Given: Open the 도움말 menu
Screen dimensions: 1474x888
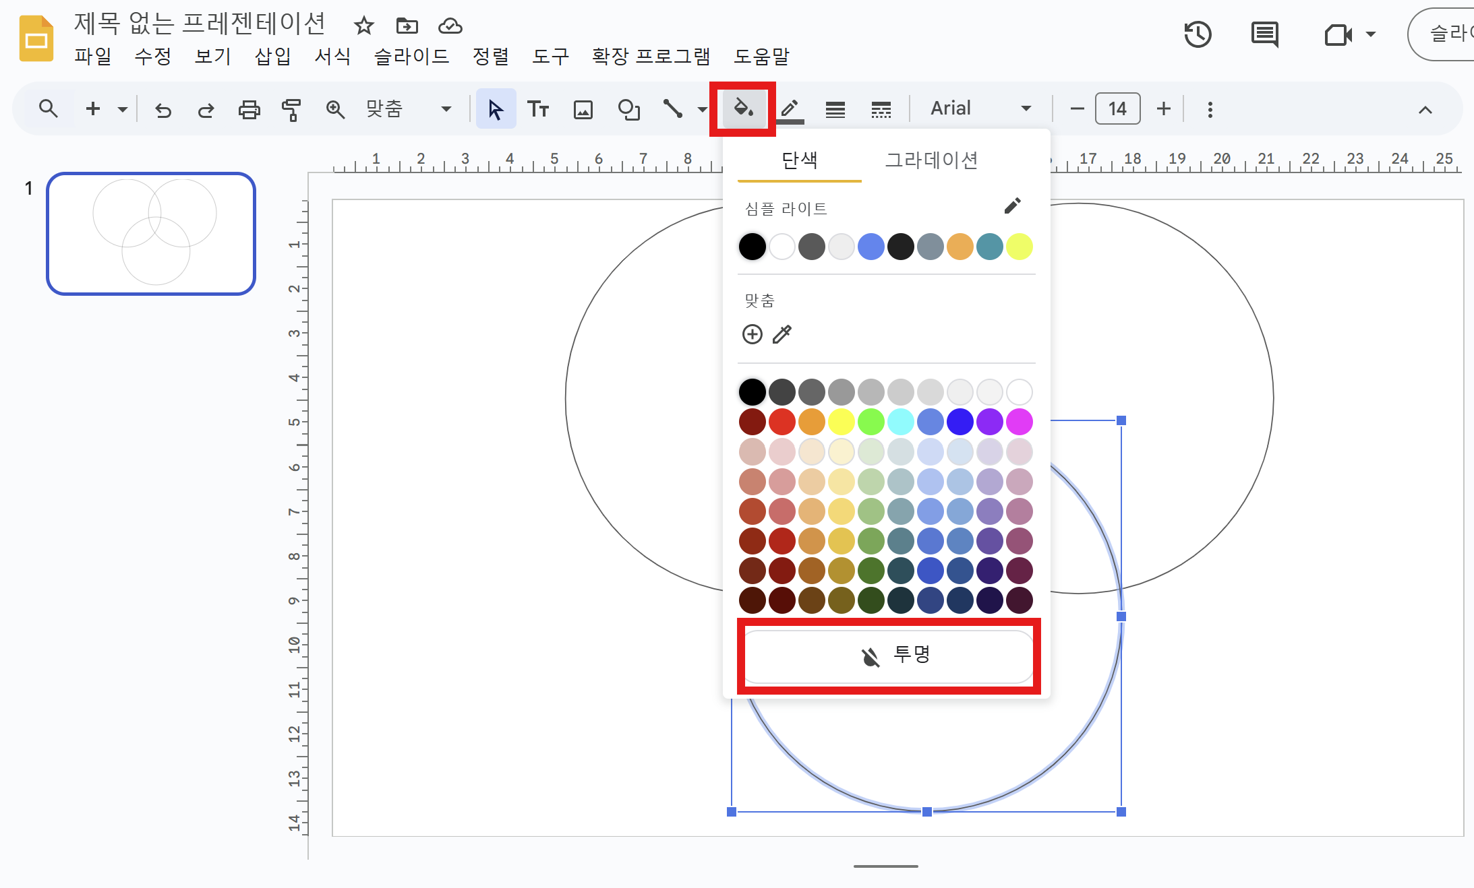Looking at the screenshot, I should pyautogui.click(x=762, y=56).
